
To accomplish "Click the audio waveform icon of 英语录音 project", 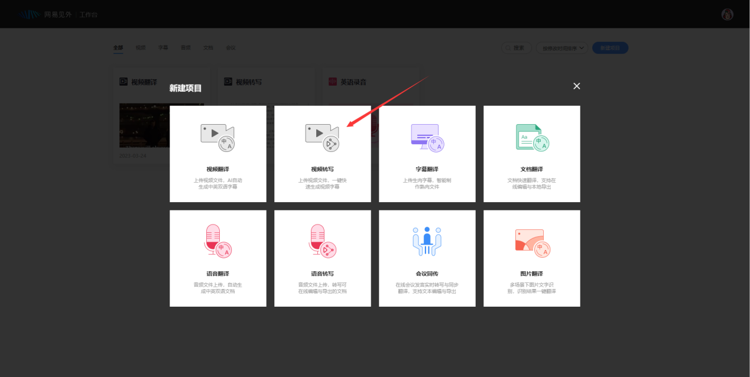I will pyautogui.click(x=333, y=82).
